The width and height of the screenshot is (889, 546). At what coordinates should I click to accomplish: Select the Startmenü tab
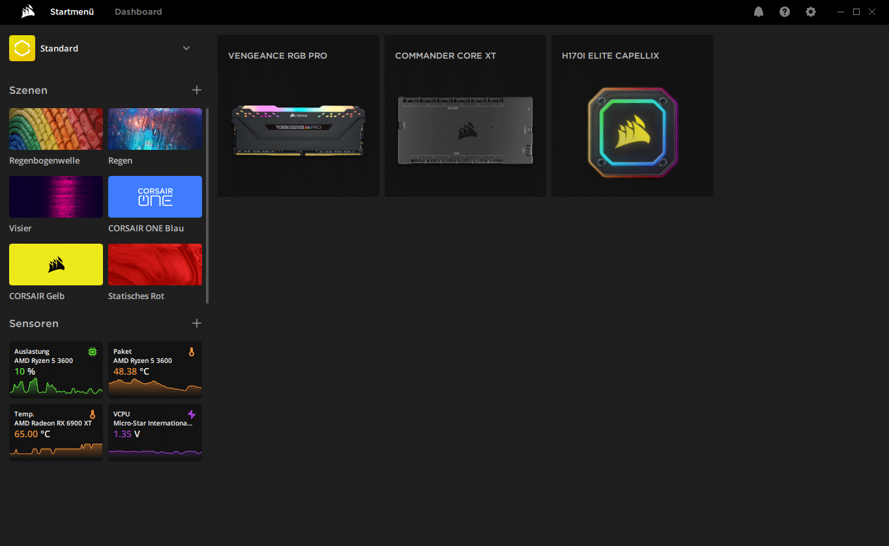[72, 12]
